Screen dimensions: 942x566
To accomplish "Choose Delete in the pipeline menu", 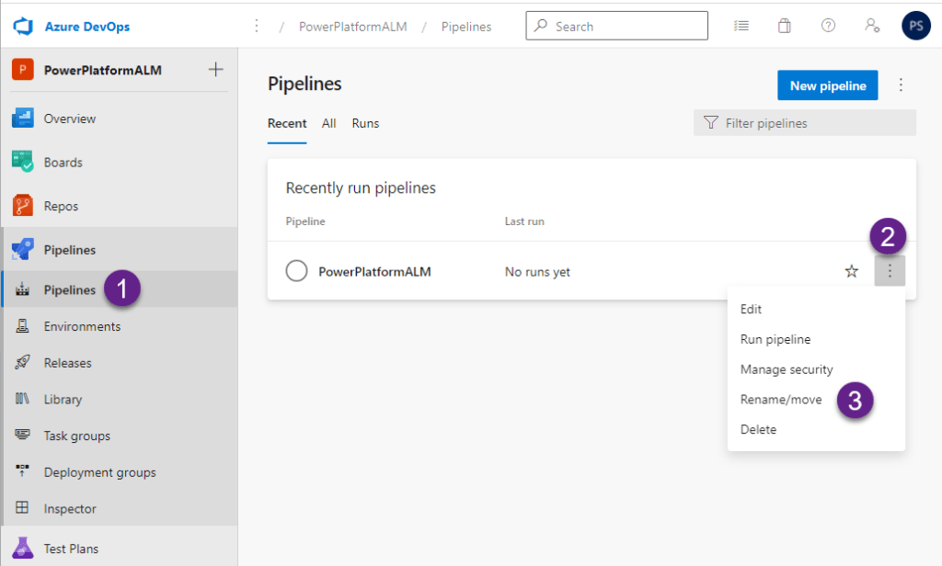I will (x=758, y=429).
